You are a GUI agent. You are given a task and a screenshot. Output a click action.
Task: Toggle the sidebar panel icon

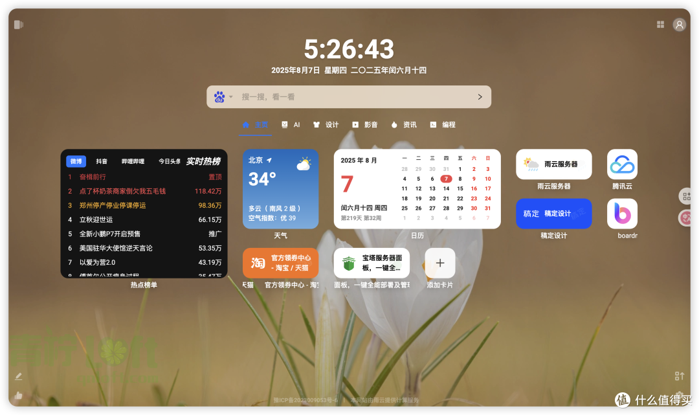coord(18,25)
